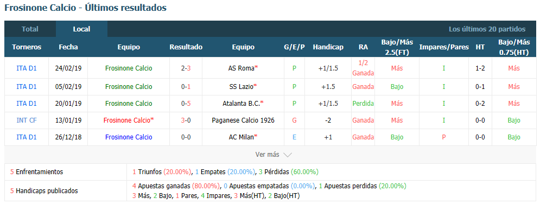
Task: Click the Handicap column header
Action: pos(328,47)
